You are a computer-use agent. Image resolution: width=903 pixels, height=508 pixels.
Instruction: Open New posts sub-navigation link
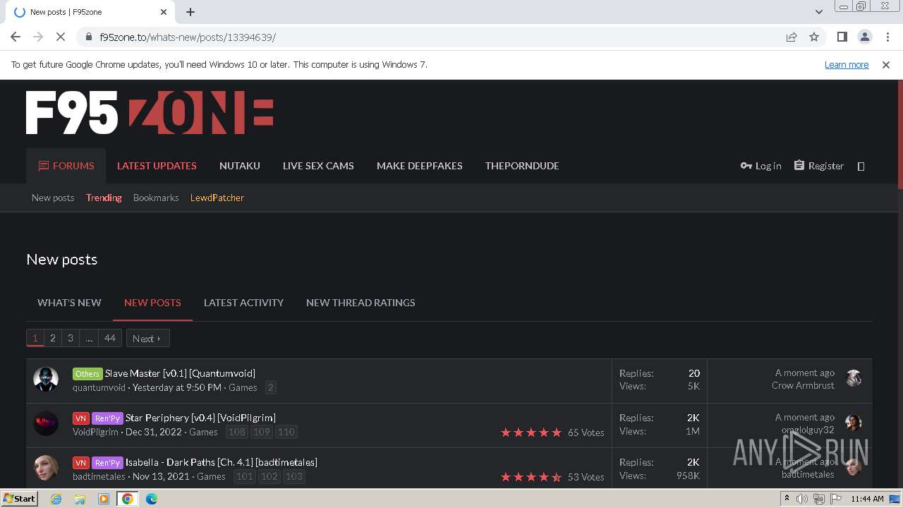[53, 198]
